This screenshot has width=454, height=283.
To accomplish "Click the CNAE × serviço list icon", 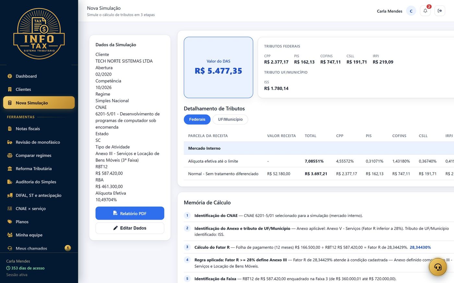I will point(10,208).
